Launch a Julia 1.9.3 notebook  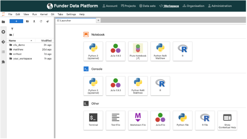point(115,51)
